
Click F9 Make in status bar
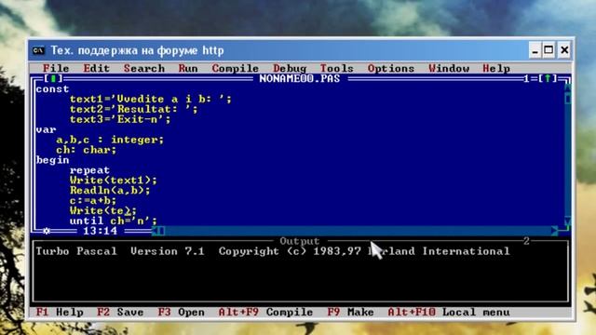click(x=350, y=313)
